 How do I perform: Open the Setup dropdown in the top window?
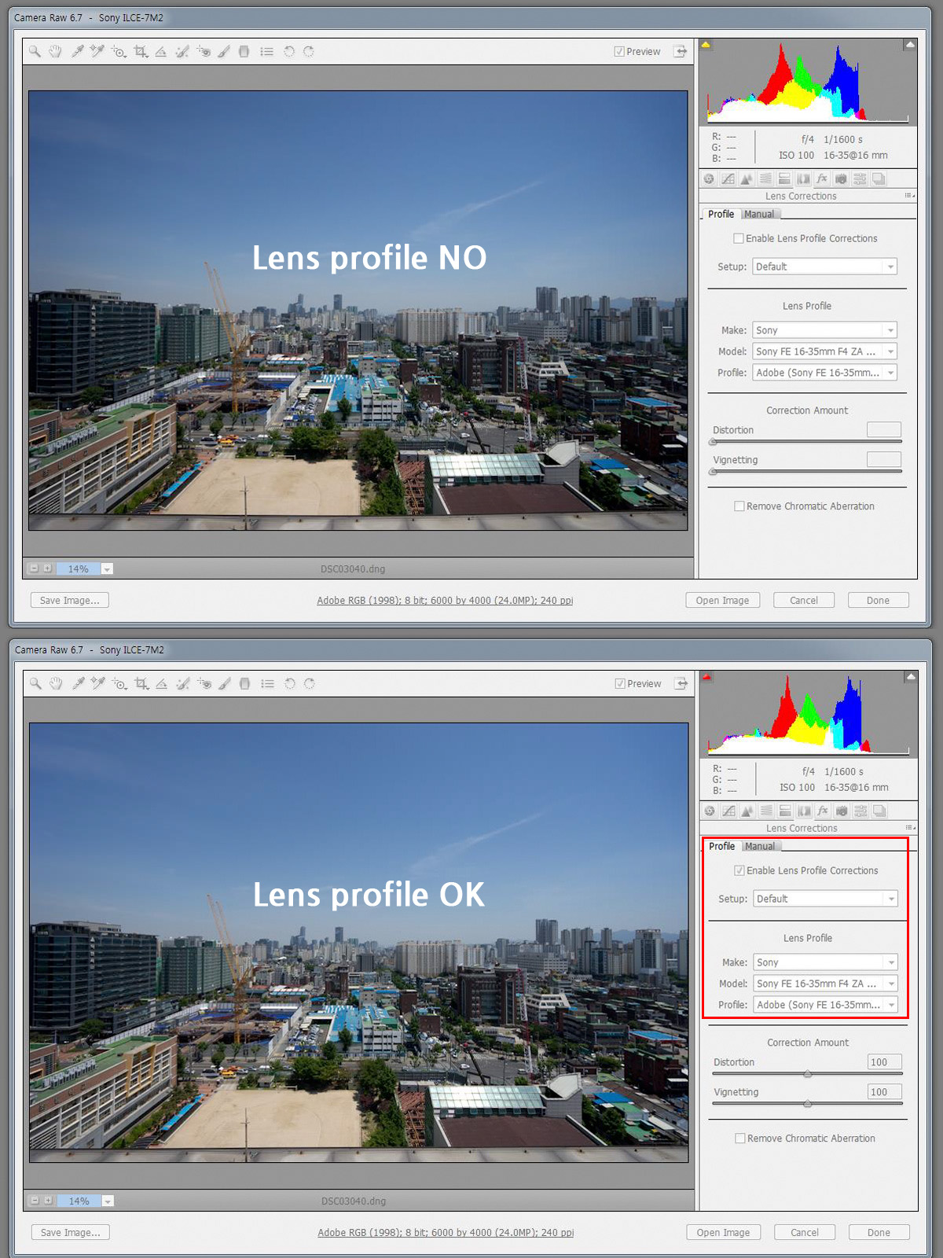pos(824,267)
